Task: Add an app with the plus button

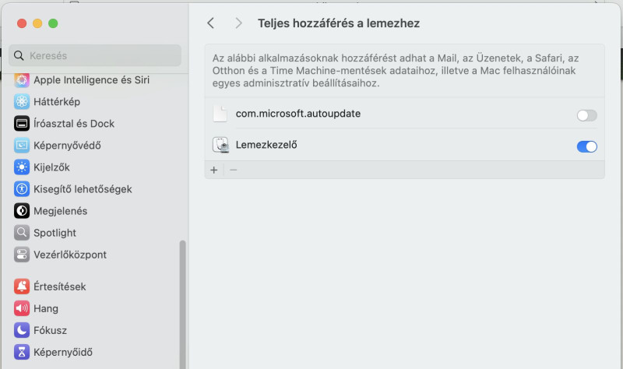Action: 213,170
